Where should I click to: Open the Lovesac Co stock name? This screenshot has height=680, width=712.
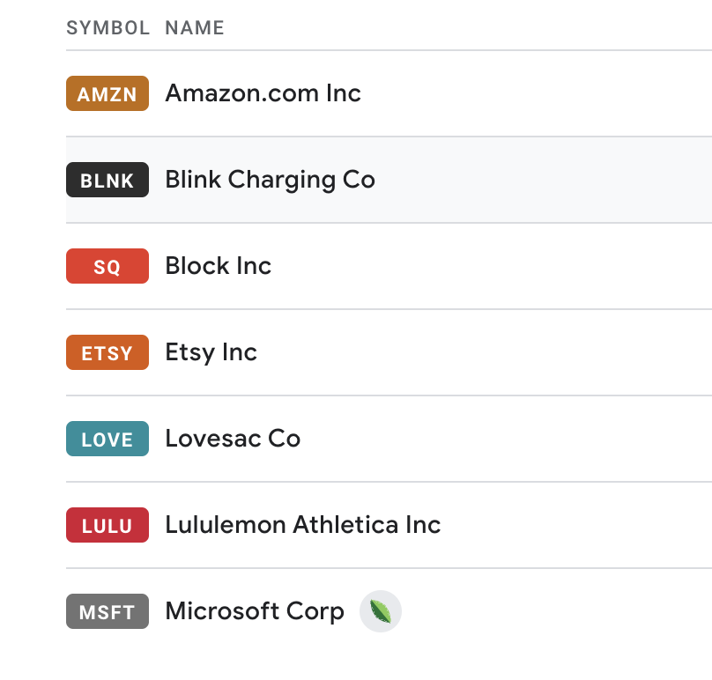[x=233, y=438]
